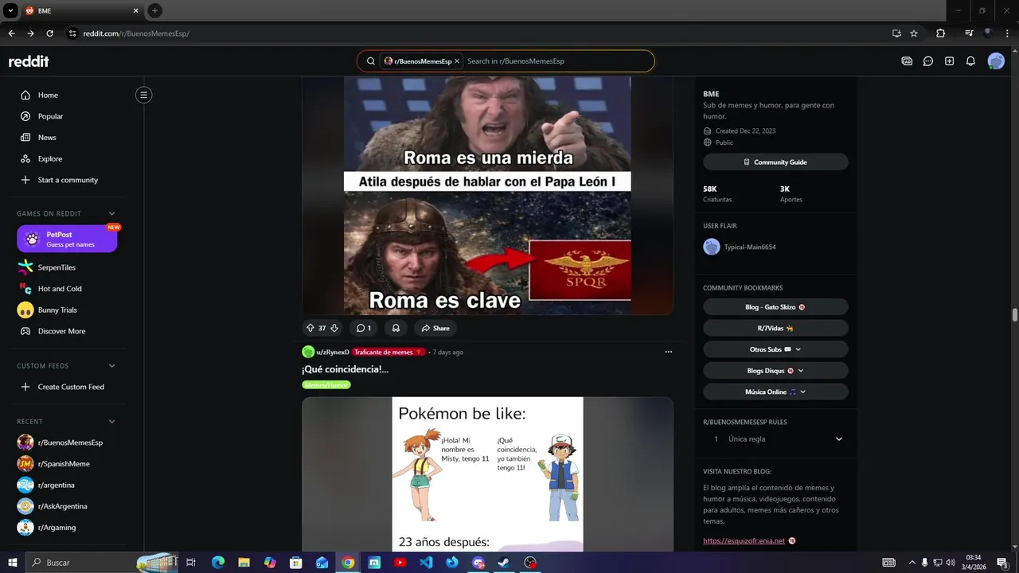1019x573 pixels.
Task: Open the R/7Vidas bookmark
Action: point(775,328)
